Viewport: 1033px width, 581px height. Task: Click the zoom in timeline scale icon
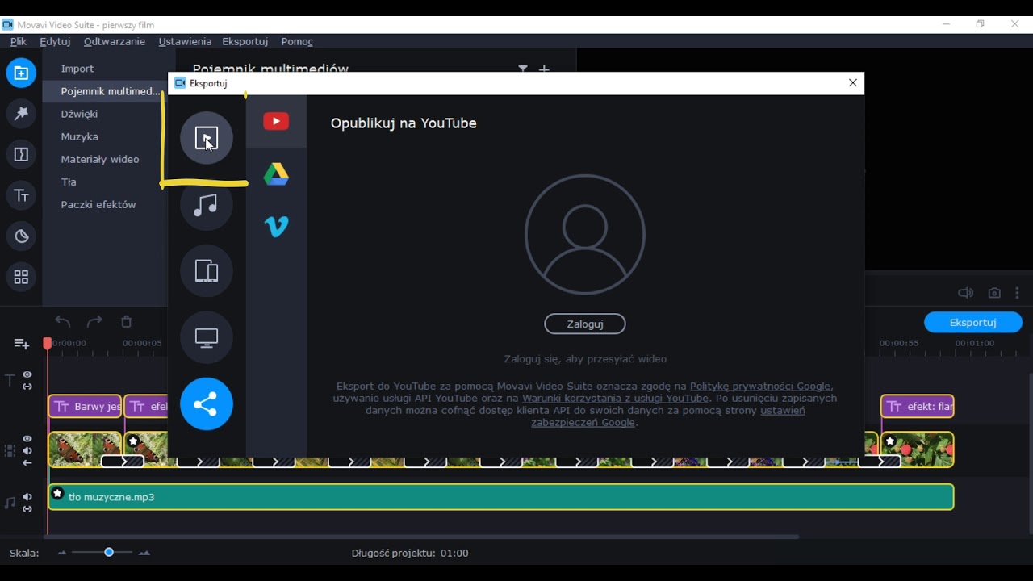pos(144,553)
